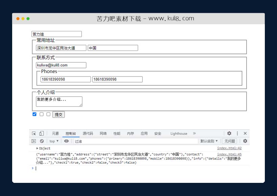Select the inspect element tool
This screenshot has width=277, height=196.
click(34, 133)
